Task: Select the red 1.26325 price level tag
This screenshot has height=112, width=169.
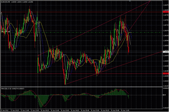Action: coord(166,74)
